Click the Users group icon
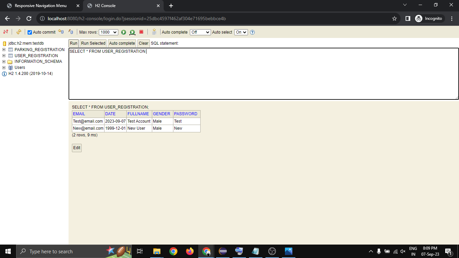The width and height of the screenshot is (459, 258). (x=10, y=68)
